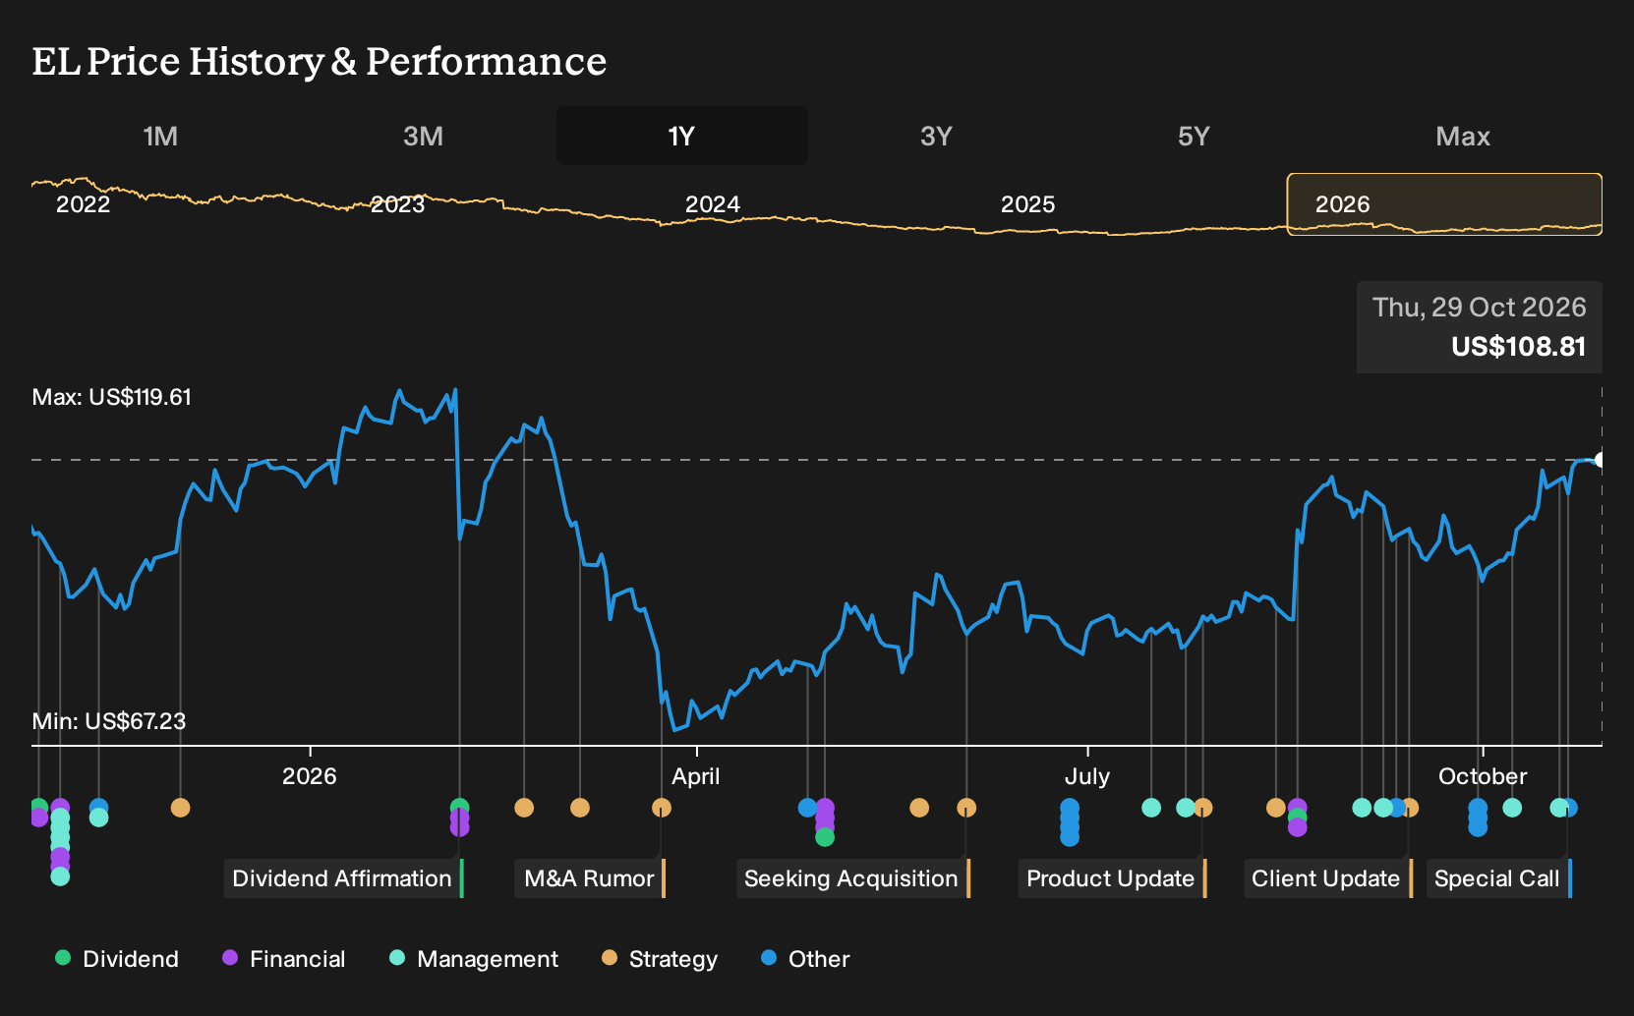Click the green dot connected to Dividend Affirmation
Screen dimensions: 1634x1016
[459, 808]
